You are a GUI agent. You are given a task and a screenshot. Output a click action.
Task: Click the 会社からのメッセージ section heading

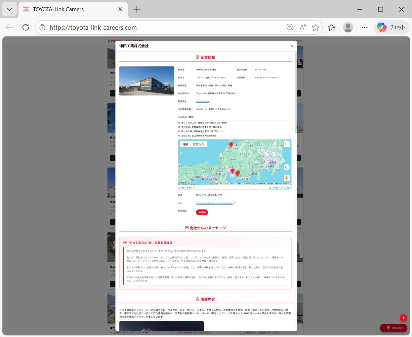(205, 228)
